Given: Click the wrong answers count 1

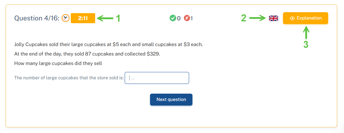Looking at the screenshot, I should 192,18.
